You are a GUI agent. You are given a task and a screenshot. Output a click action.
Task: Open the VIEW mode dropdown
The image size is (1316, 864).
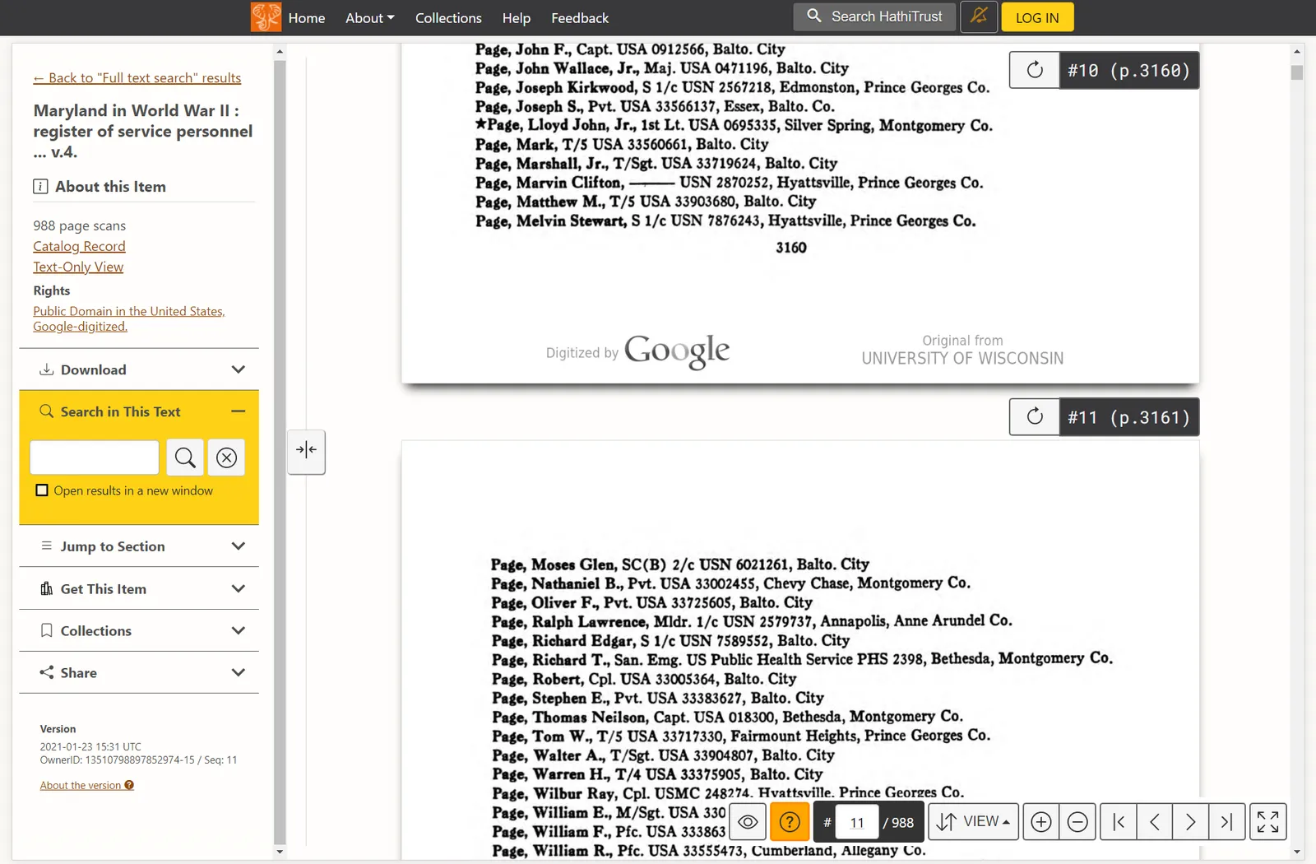(x=974, y=822)
